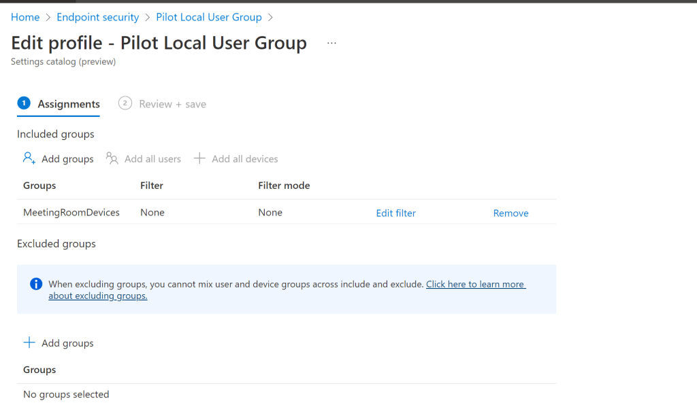Open 'Click here to learn more' link
The height and width of the screenshot is (405, 697).
click(475, 284)
